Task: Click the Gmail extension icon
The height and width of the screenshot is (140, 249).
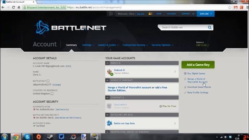Action: click(236, 7)
